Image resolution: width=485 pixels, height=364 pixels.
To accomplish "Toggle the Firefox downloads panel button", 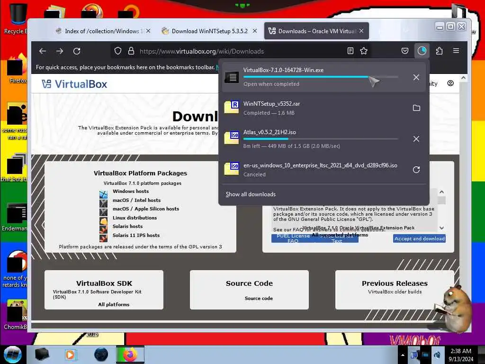I will pyautogui.click(x=422, y=51).
